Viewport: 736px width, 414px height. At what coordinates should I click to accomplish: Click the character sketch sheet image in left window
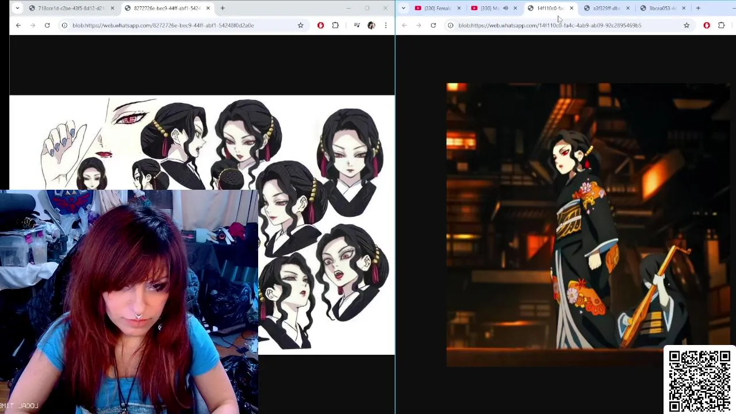(202, 224)
